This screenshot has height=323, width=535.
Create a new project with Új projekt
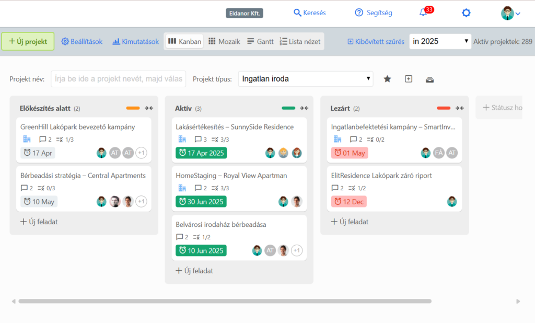coord(28,41)
